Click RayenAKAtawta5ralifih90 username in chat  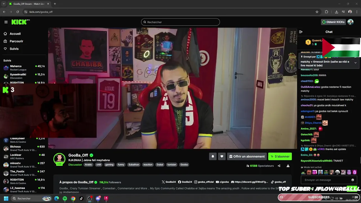point(316,161)
